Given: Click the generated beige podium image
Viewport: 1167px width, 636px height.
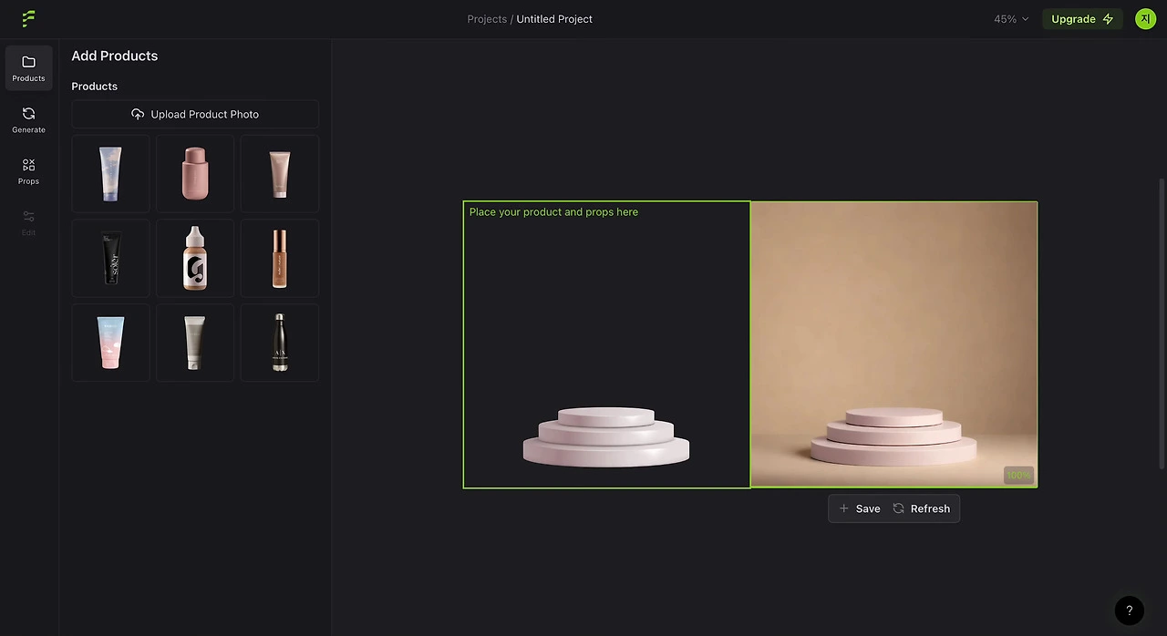Looking at the screenshot, I should [x=893, y=344].
